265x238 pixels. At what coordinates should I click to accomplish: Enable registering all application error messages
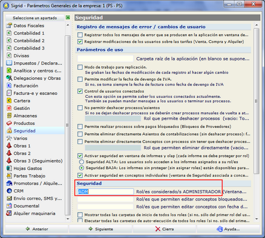80,35
